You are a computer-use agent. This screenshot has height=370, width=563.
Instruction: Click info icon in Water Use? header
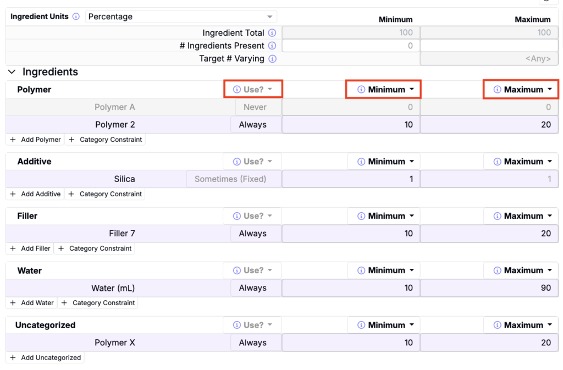(x=237, y=270)
